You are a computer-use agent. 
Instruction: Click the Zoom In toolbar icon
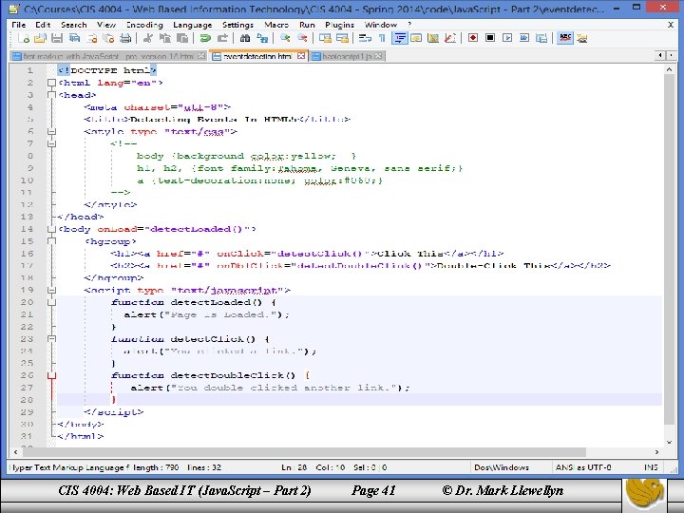(x=285, y=38)
